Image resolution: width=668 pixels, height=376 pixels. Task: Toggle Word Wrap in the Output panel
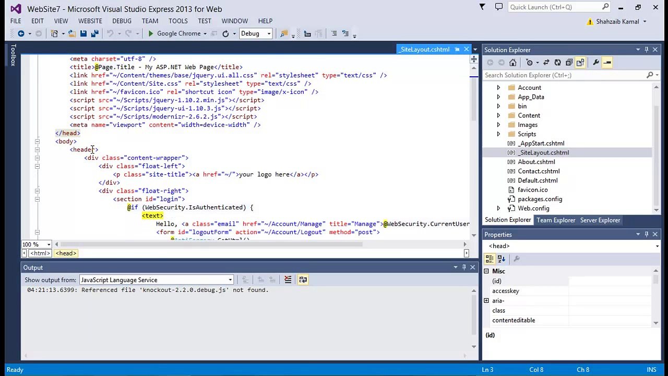pyautogui.click(x=303, y=280)
